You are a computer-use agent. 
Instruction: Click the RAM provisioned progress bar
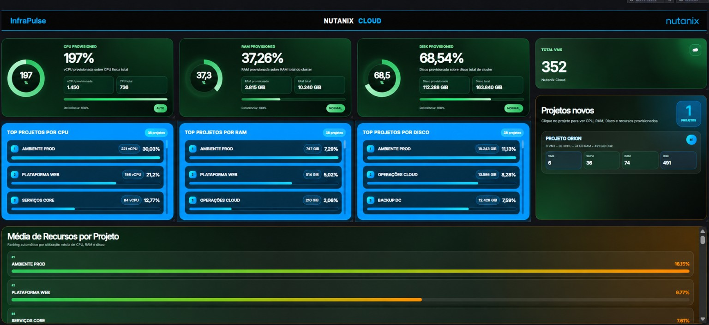pyautogui.click(x=293, y=99)
